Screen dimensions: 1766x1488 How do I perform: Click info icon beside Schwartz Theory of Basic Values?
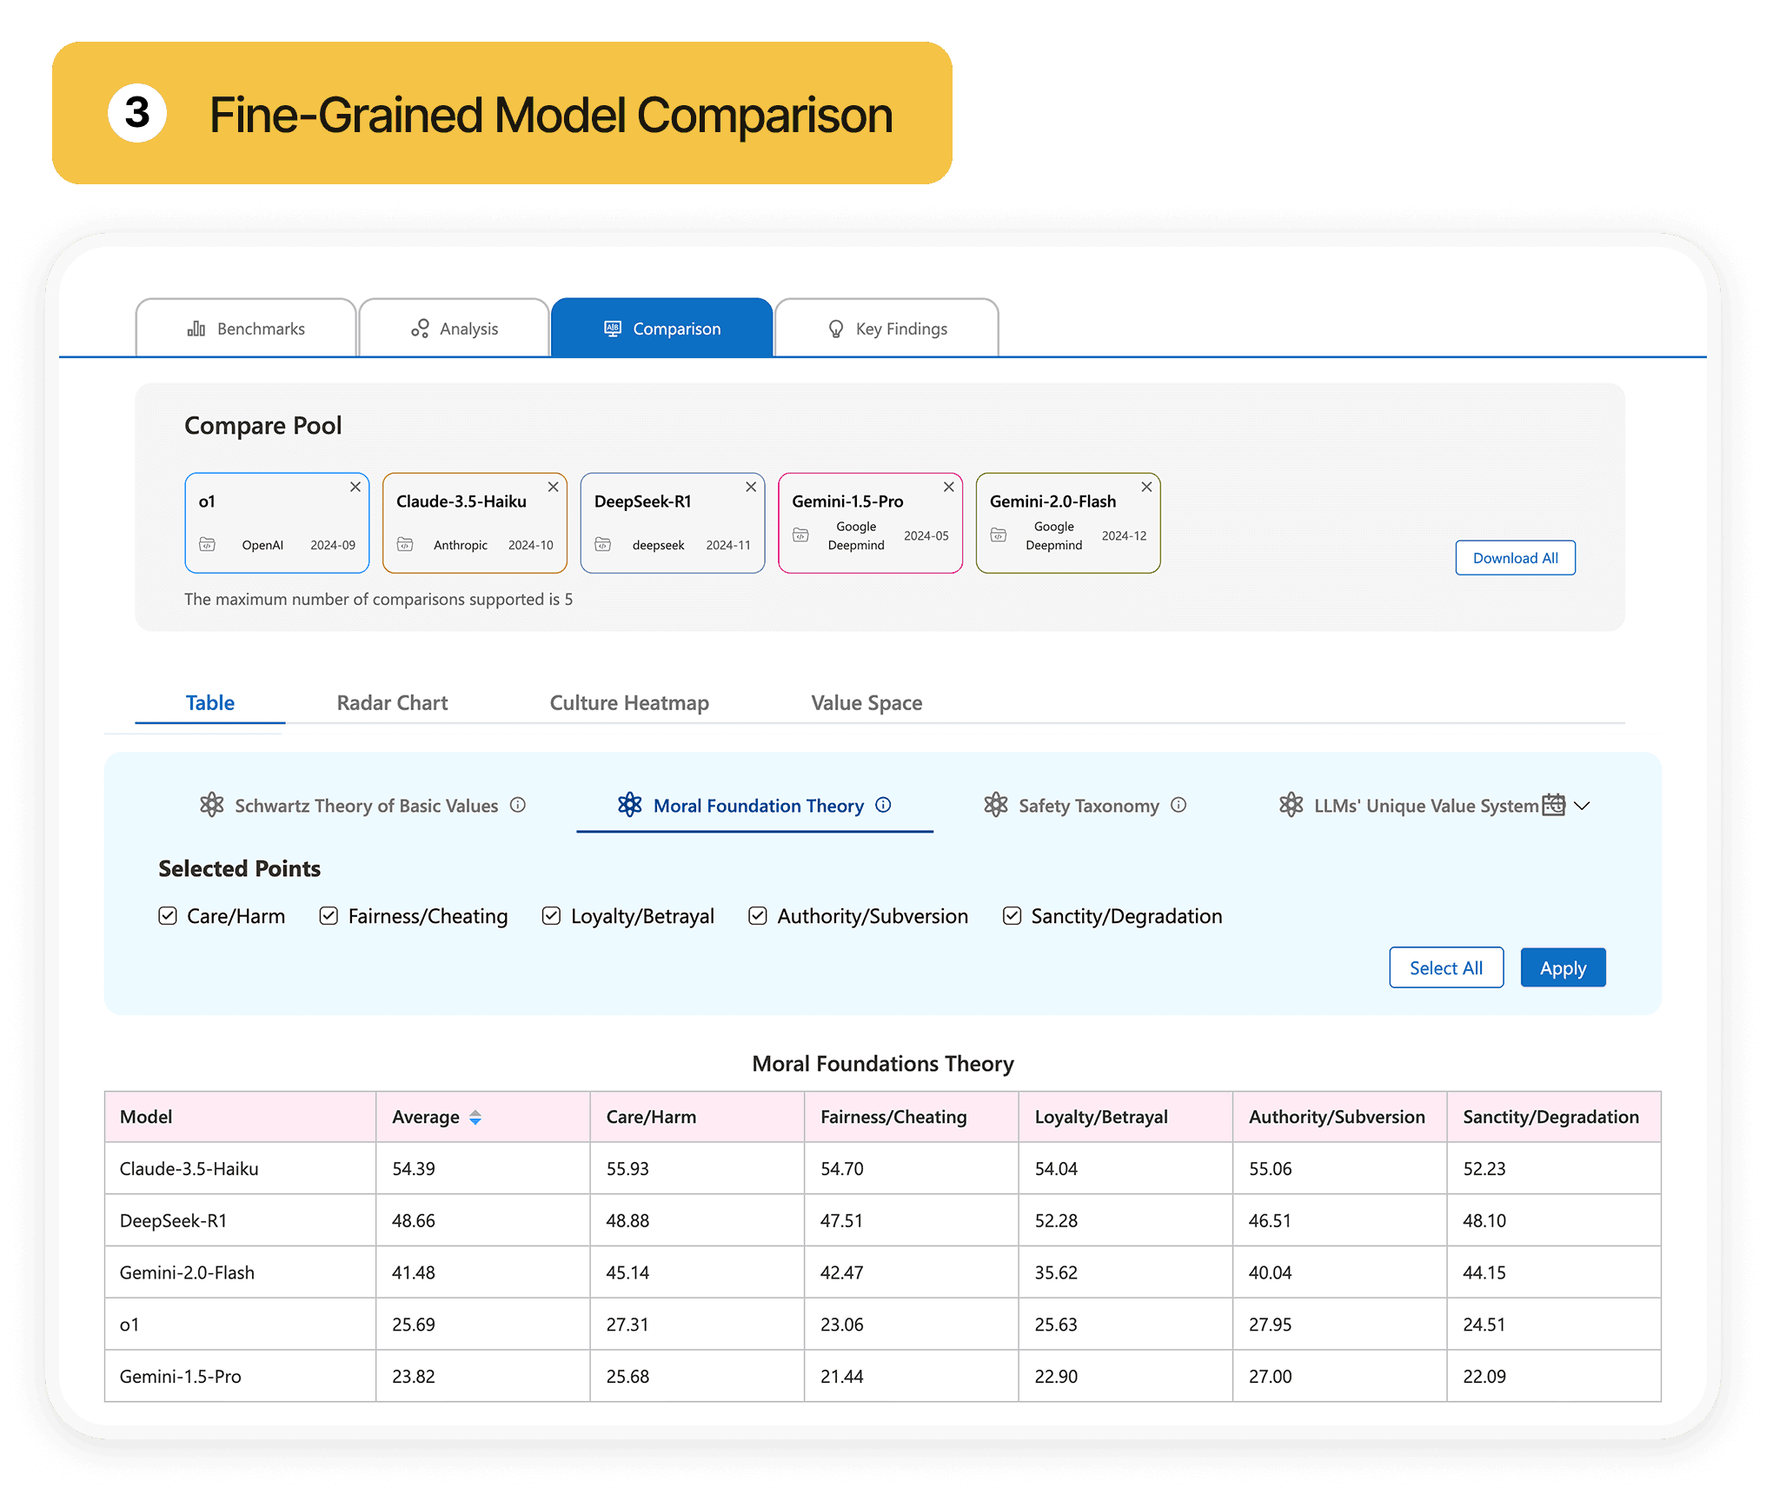tap(518, 805)
